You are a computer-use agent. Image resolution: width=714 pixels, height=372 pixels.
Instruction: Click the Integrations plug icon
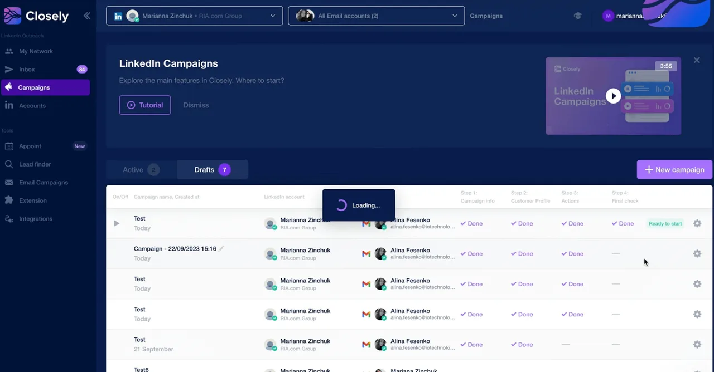point(9,219)
